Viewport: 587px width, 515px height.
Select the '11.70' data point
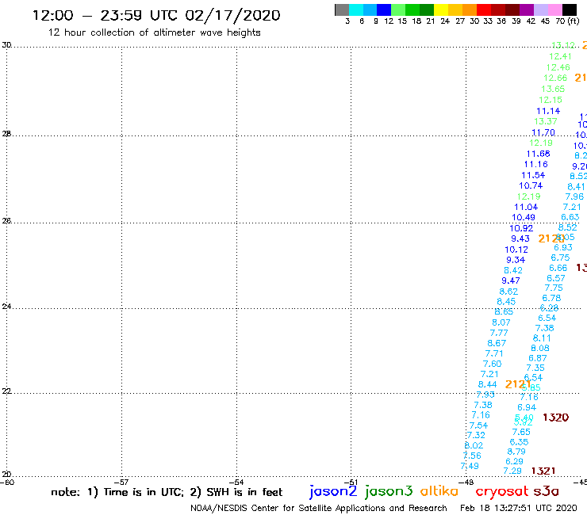pos(543,133)
